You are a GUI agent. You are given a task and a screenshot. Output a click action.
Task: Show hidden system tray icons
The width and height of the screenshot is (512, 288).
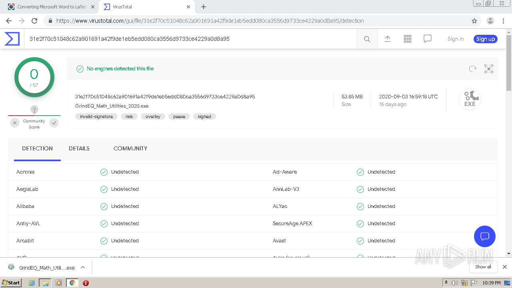446,283
